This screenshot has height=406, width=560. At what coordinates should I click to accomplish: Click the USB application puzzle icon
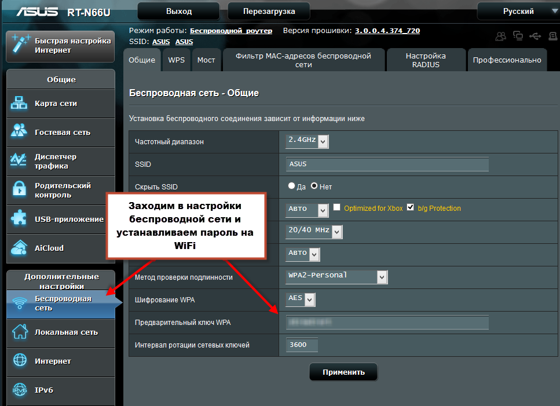click(19, 217)
